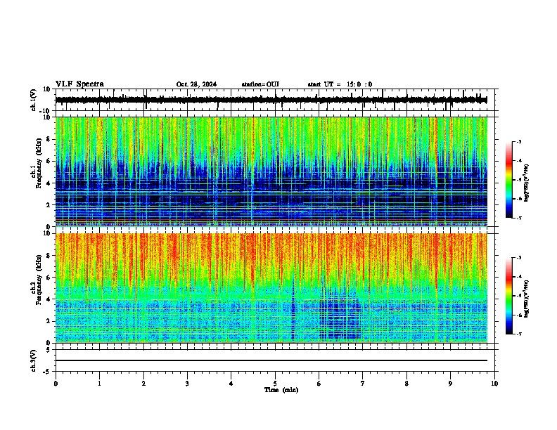557x430 pixels.
Task: Click the "8" kHz tick on ch.1 spectrogram
Action: 49,139
